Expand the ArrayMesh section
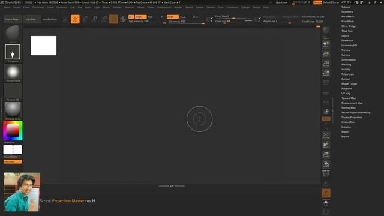Viewport: 384px width, 216px height. tap(347, 16)
